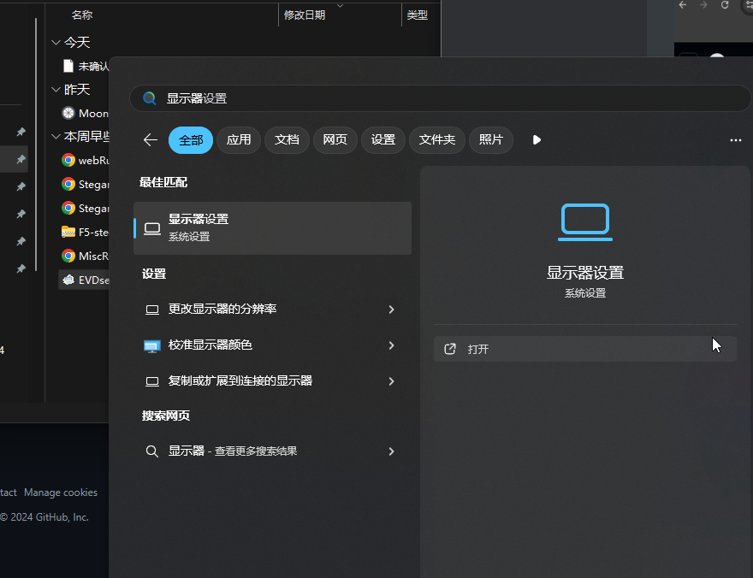
Task: Click the folder icon of F5-ste item
Action: (x=68, y=233)
